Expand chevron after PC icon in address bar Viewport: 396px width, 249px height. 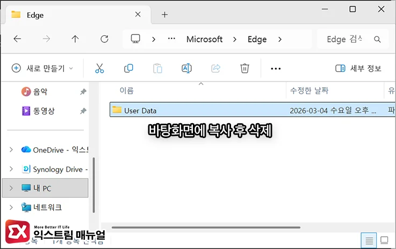coord(154,39)
